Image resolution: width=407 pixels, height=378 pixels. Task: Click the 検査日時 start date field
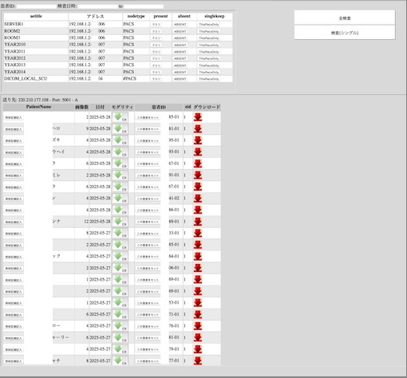tap(97, 6)
